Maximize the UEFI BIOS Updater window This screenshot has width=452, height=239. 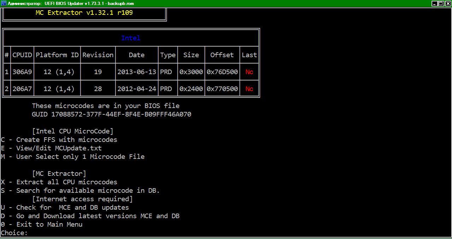click(441, 4)
